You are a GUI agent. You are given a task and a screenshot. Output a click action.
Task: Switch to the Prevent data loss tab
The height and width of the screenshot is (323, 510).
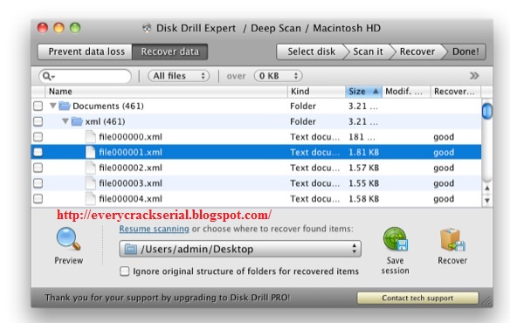coord(85,52)
